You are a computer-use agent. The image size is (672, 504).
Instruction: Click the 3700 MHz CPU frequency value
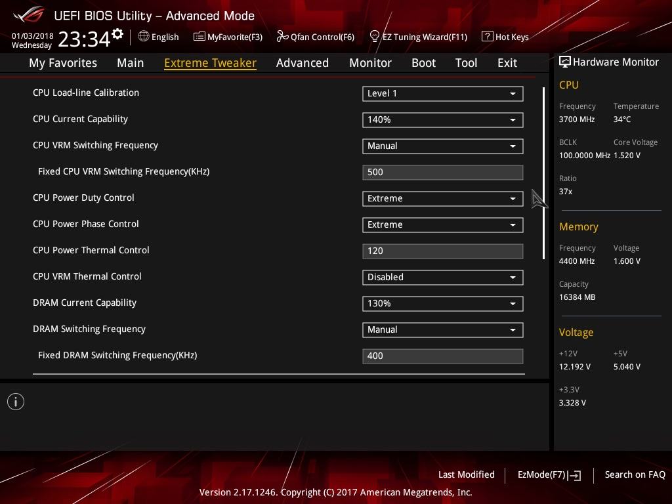577,119
